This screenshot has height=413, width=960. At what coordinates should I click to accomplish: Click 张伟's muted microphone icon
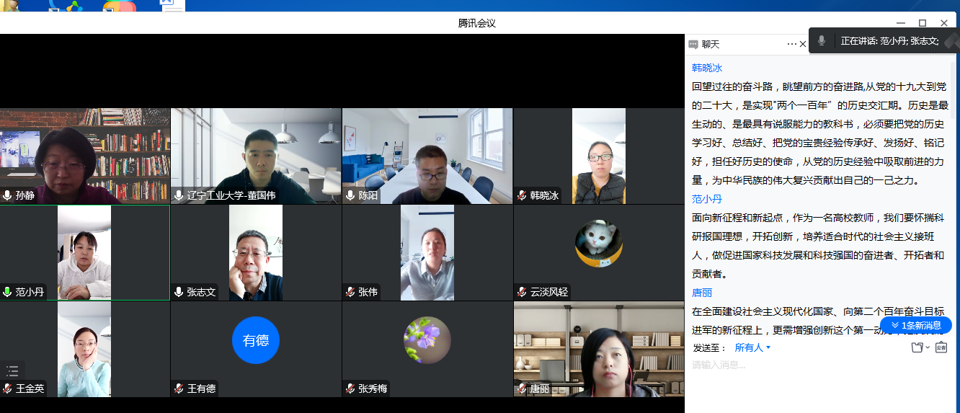(x=350, y=292)
